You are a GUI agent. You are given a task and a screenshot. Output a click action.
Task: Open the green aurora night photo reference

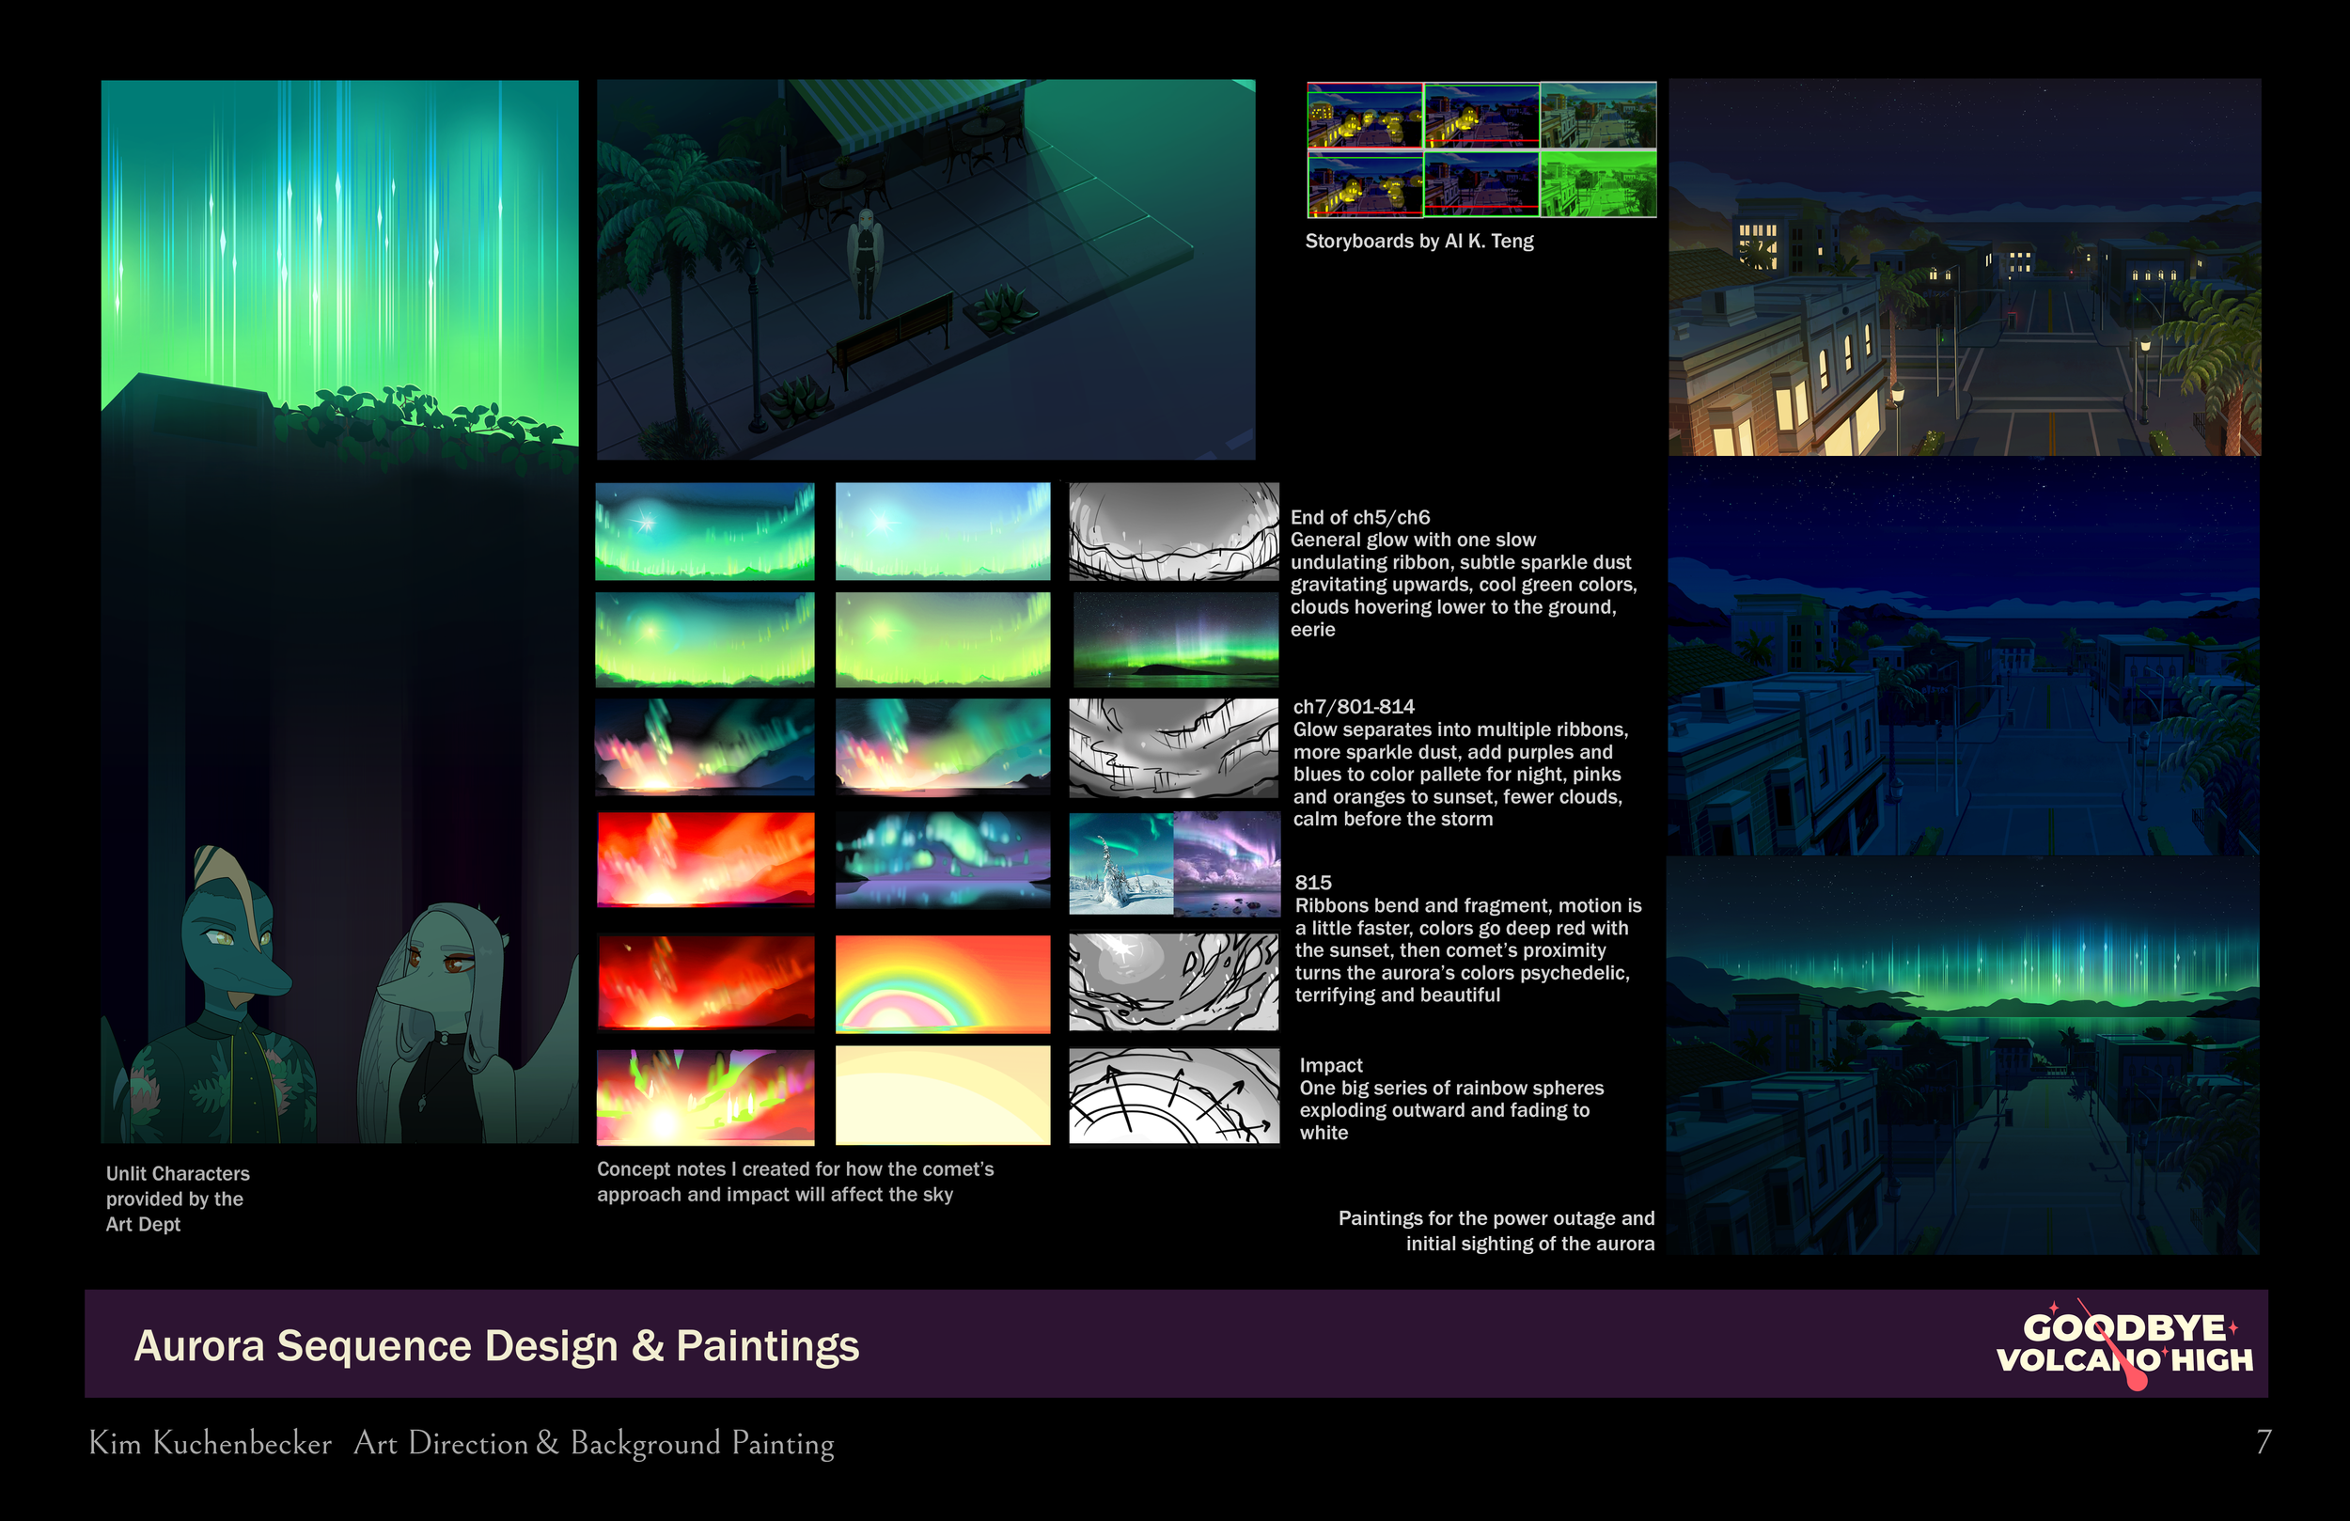coord(1175,640)
